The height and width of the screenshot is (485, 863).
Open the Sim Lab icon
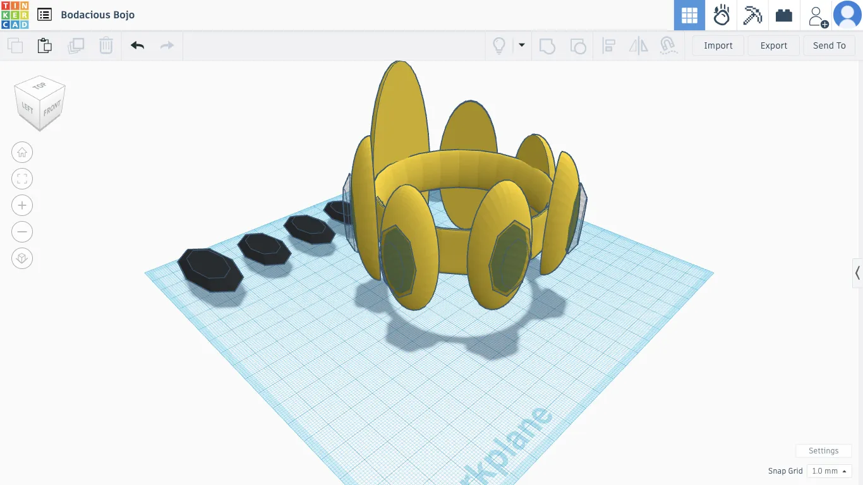[x=721, y=15]
